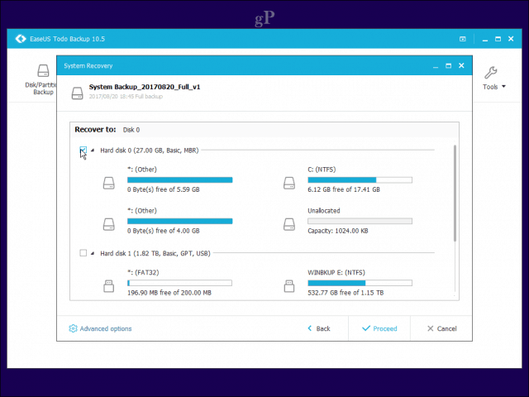Click Proceed to start recovery
The width and height of the screenshot is (529, 397).
(x=379, y=328)
